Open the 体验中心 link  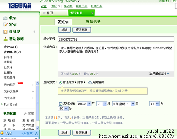coord(82,6)
